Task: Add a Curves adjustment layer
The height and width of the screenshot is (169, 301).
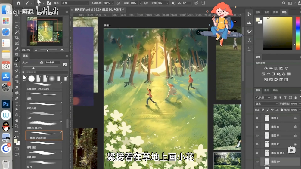Action: [276, 68]
